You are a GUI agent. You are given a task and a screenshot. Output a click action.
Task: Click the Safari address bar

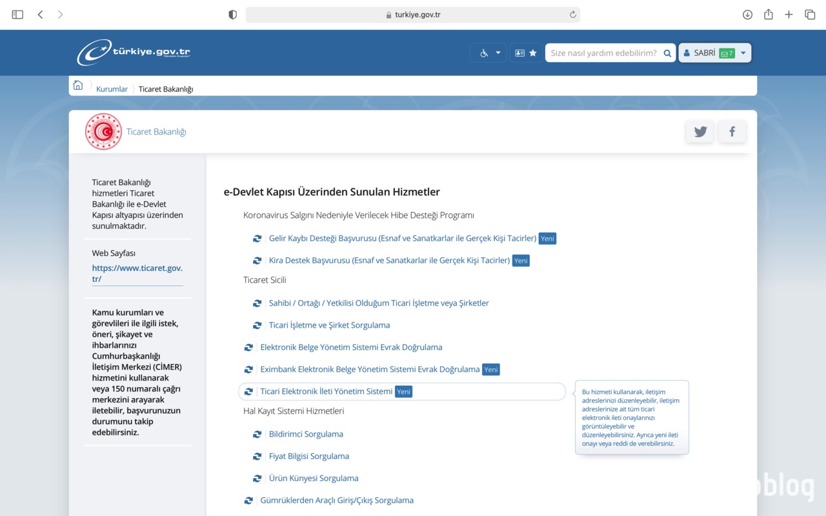pos(413,14)
